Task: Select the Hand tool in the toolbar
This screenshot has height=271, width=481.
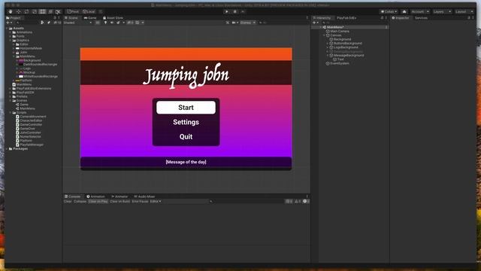Action: click(11, 12)
